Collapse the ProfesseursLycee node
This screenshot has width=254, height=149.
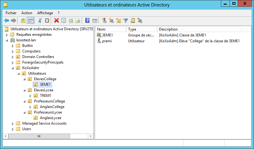(24, 113)
